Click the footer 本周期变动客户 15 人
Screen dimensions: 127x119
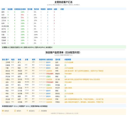click(x=63, y=106)
